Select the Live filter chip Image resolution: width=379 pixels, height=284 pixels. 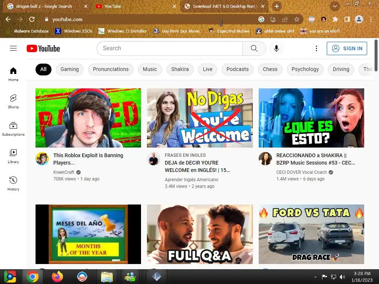tap(208, 69)
